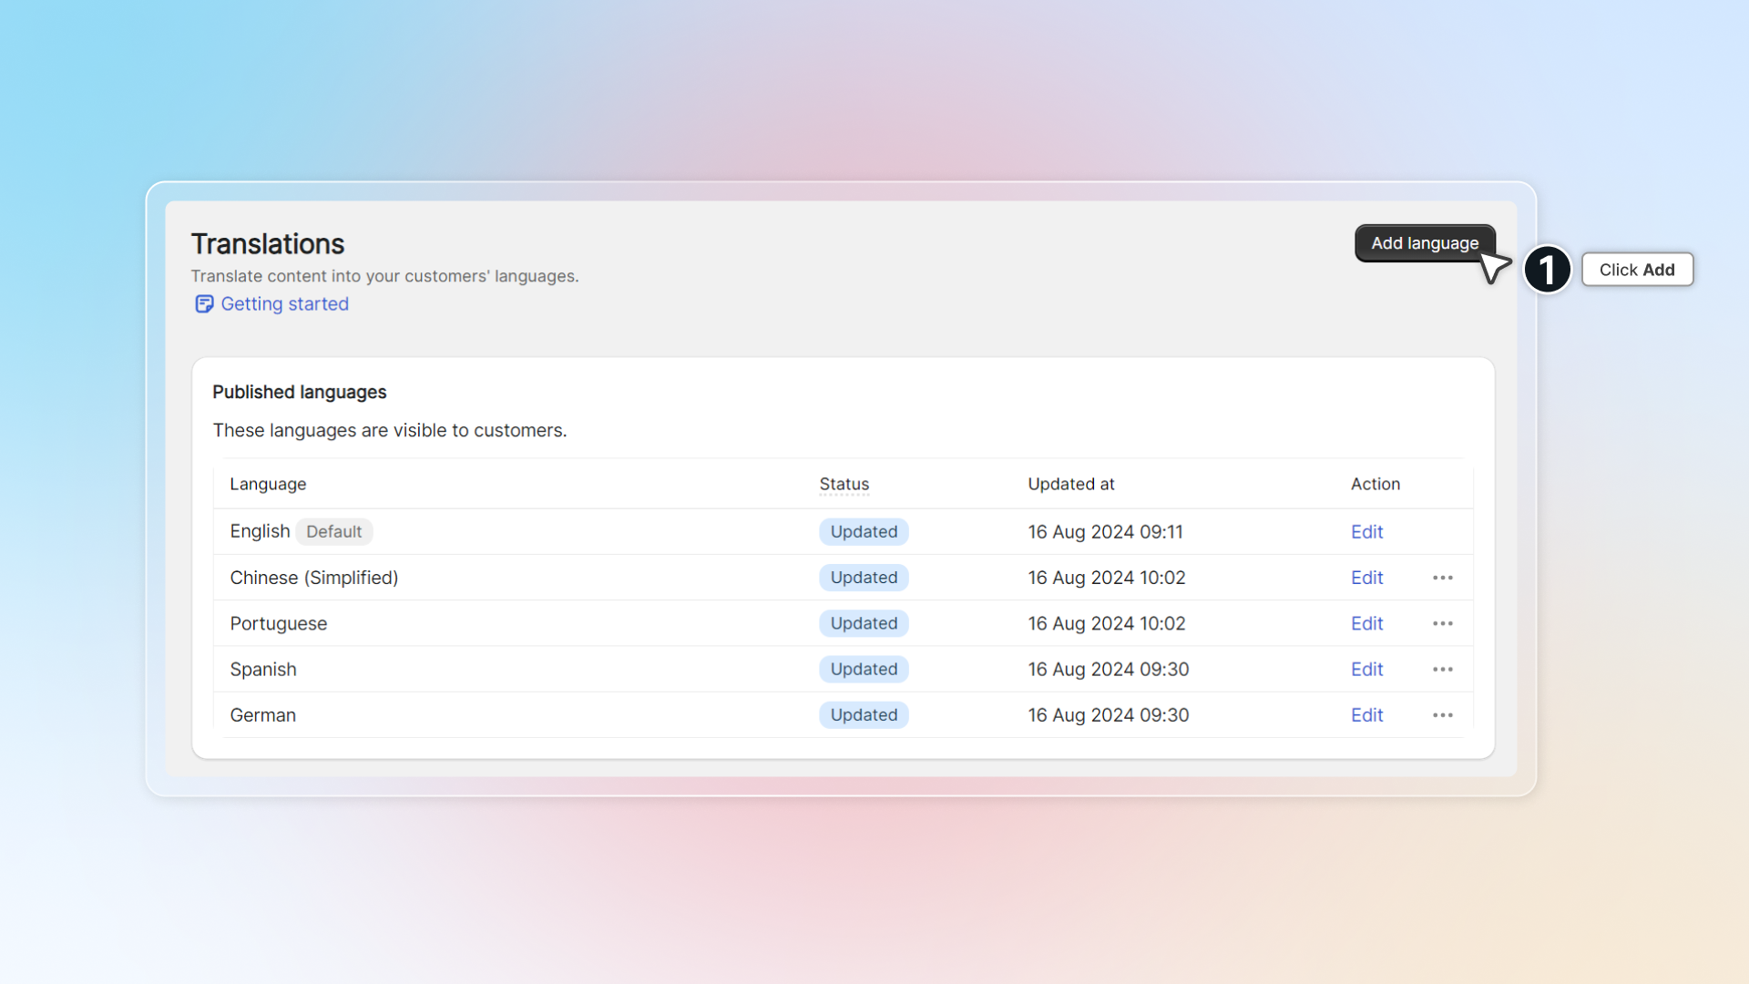Click the Language column header
This screenshot has width=1749, height=984.
pyautogui.click(x=268, y=485)
